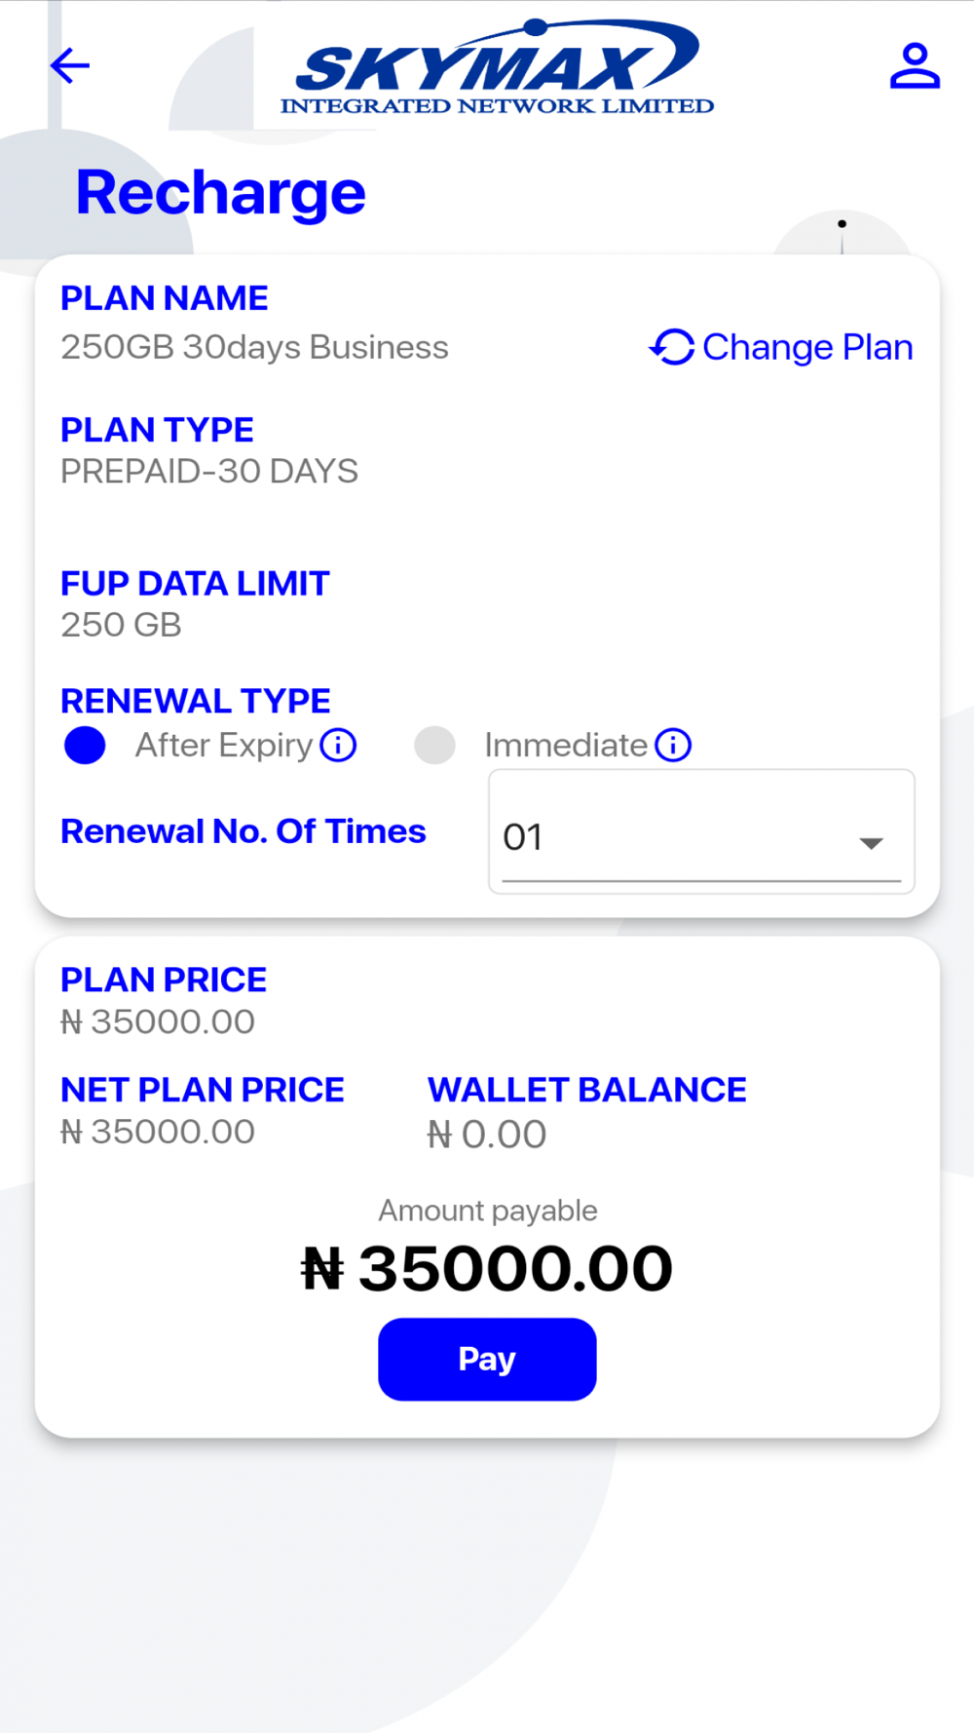Click the Change Plan refresh icon
974x1733 pixels.
pos(671,347)
